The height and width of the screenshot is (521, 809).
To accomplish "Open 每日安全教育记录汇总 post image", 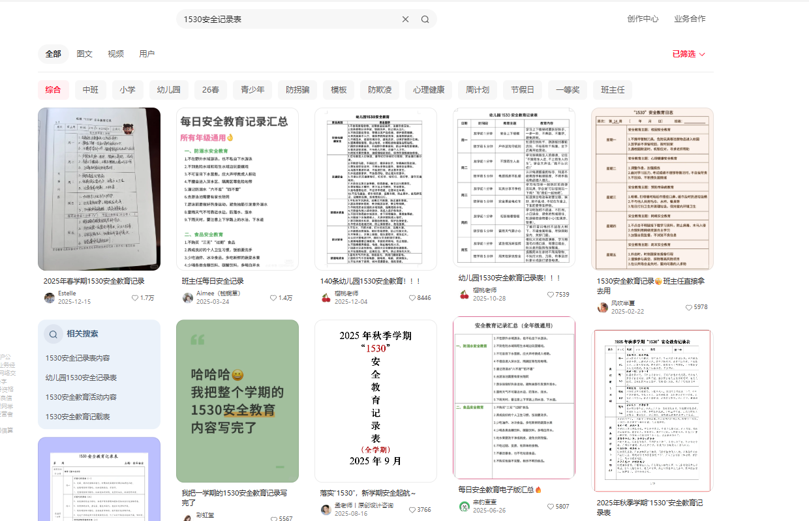I will pyautogui.click(x=237, y=189).
